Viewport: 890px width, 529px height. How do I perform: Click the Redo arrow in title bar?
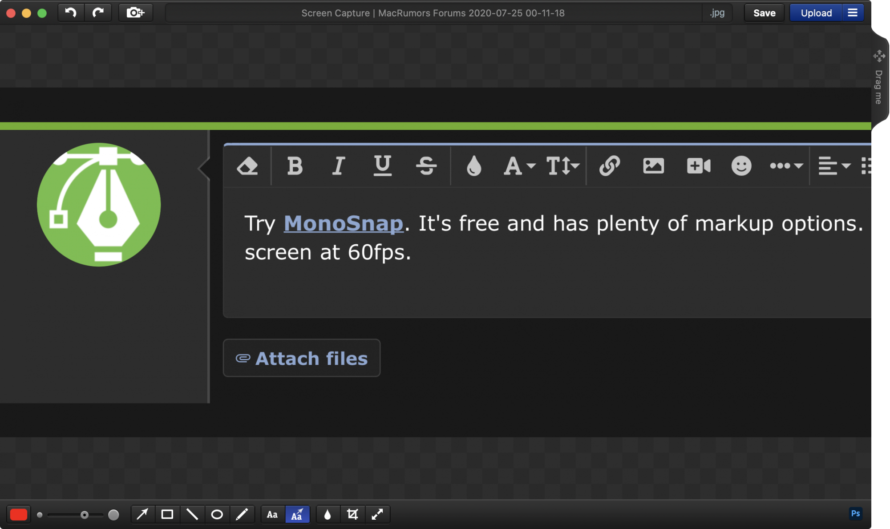click(98, 12)
